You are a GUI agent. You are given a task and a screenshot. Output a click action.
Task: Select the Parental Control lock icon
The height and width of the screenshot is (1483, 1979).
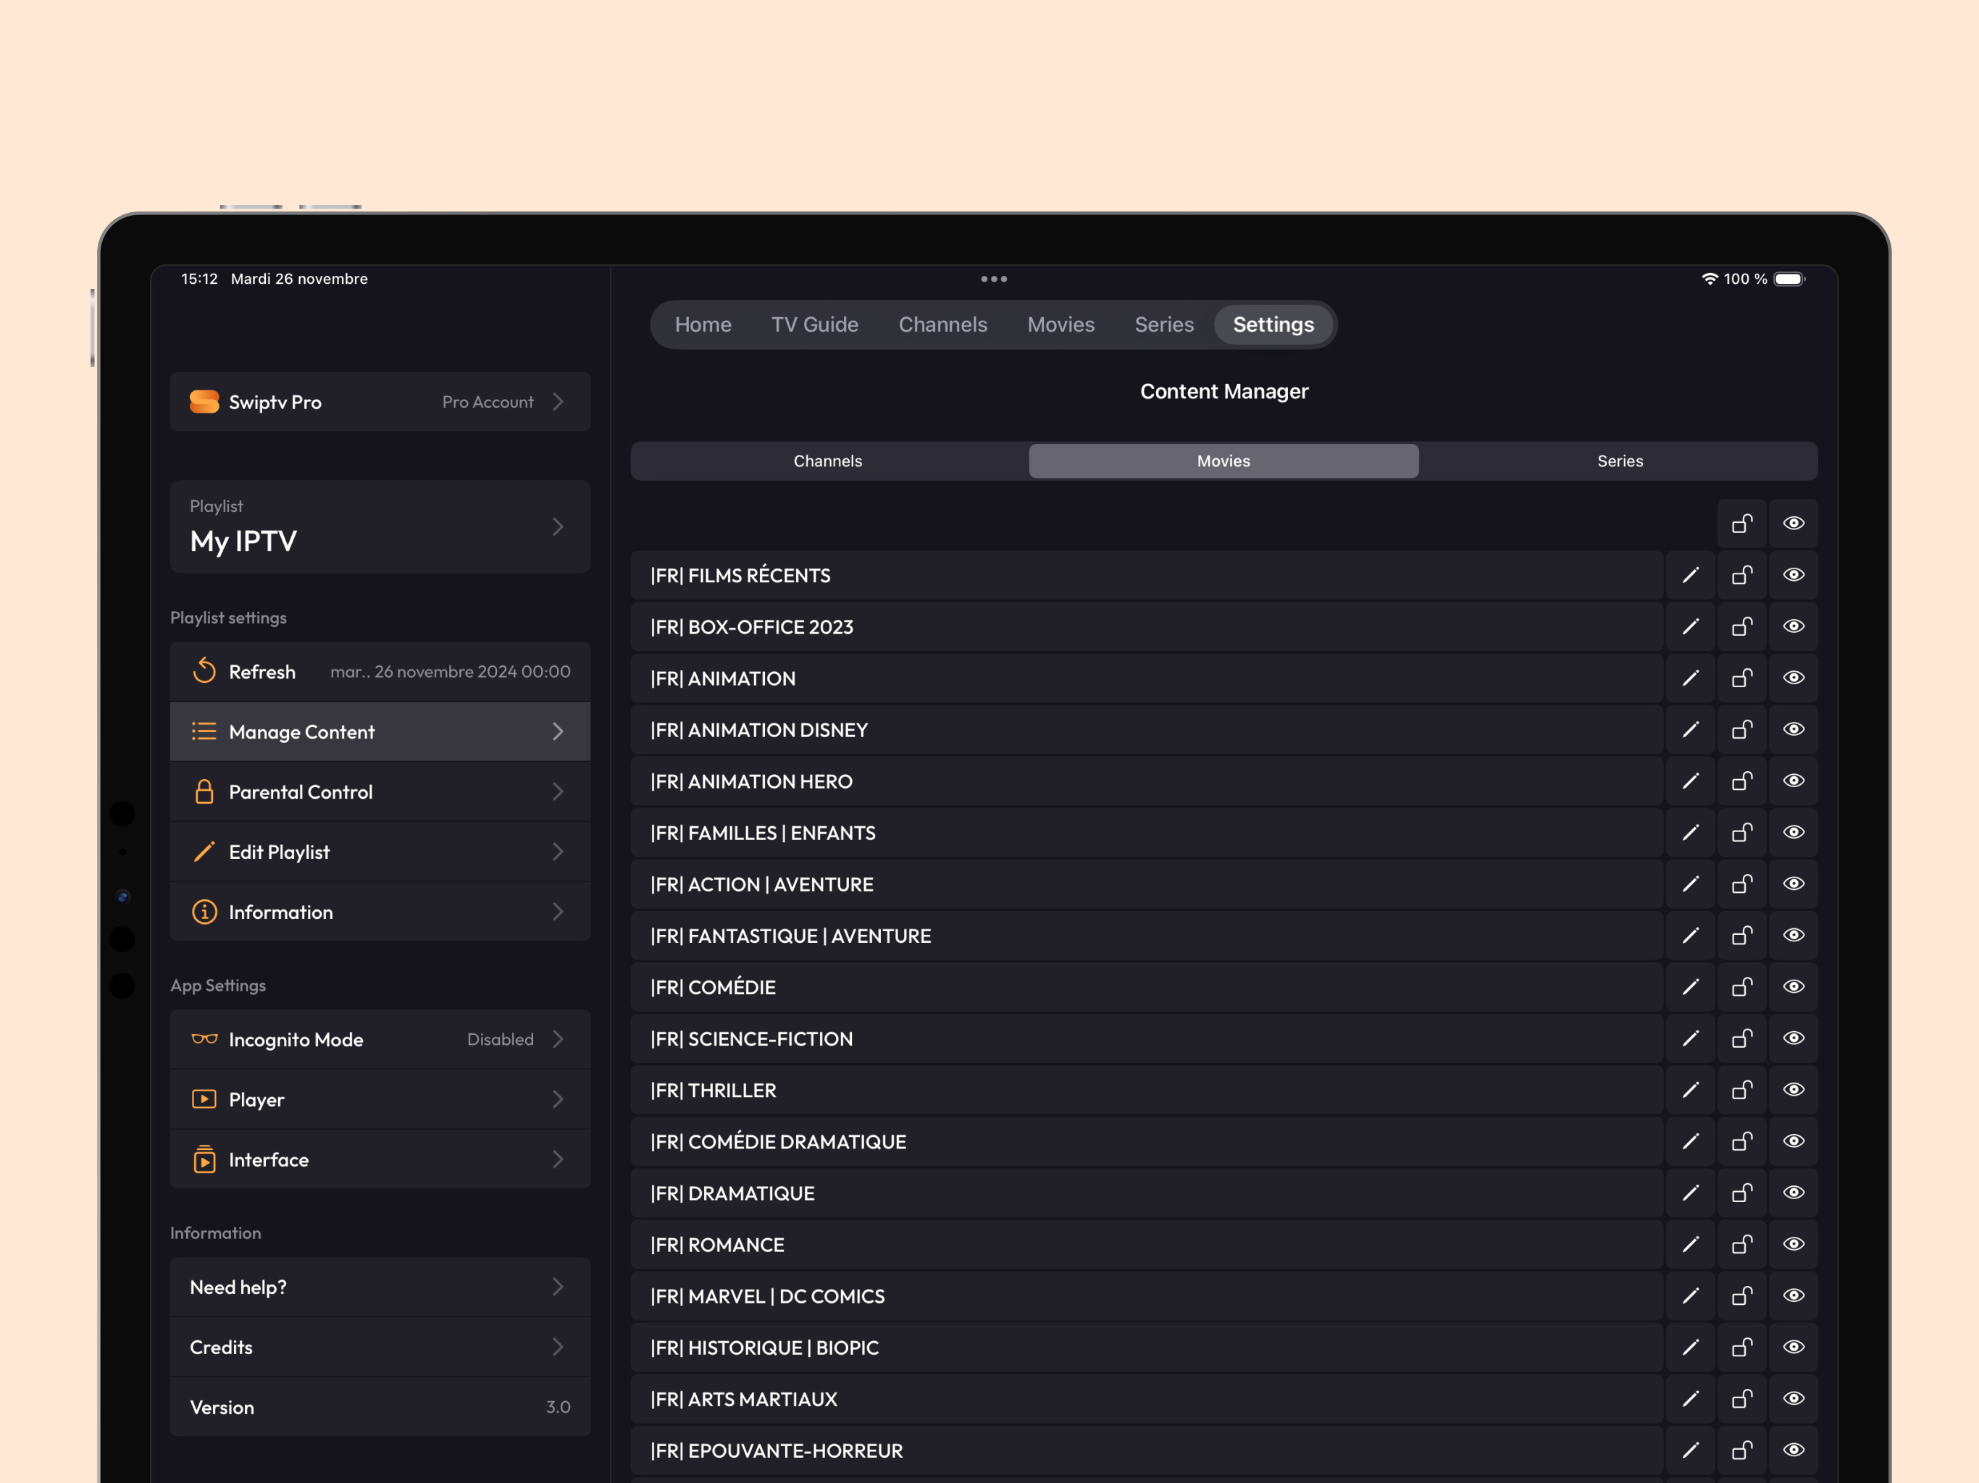click(x=204, y=791)
